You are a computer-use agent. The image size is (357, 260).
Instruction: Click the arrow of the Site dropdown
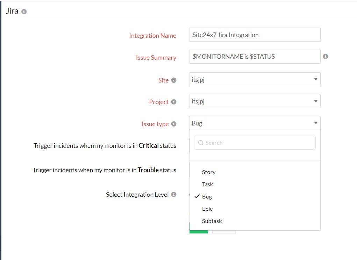(x=315, y=79)
